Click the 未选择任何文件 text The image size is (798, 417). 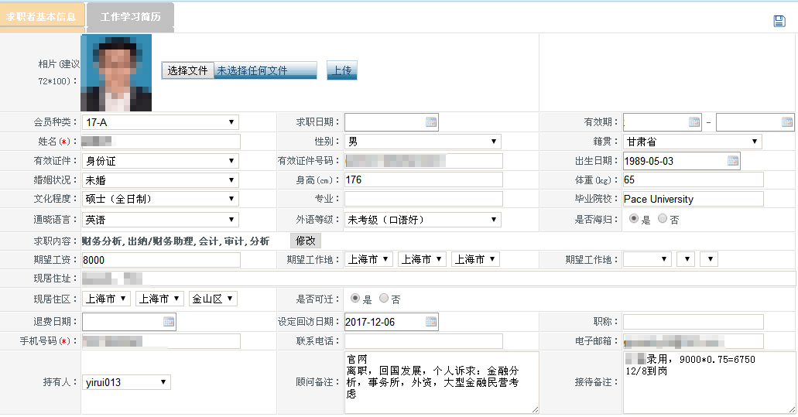[252, 70]
